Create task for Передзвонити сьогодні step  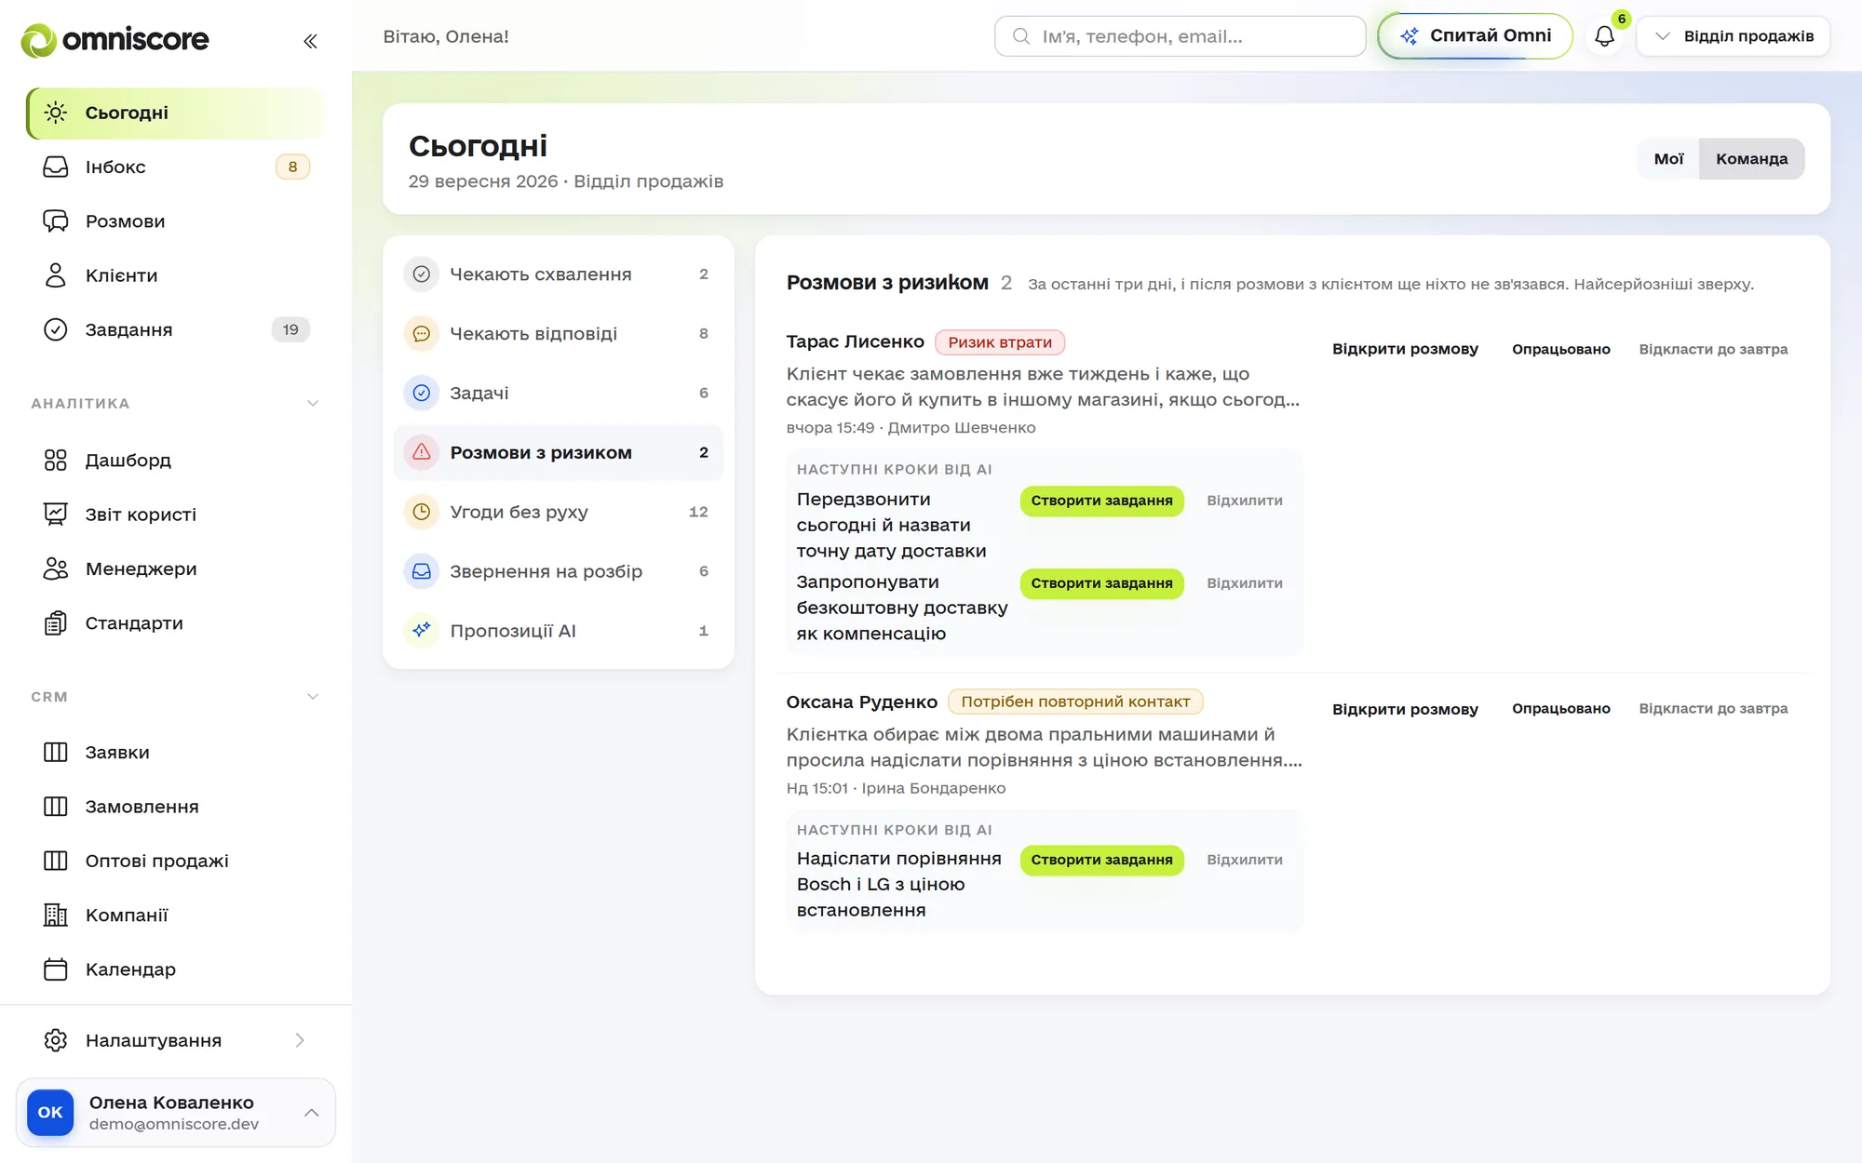click(x=1101, y=501)
